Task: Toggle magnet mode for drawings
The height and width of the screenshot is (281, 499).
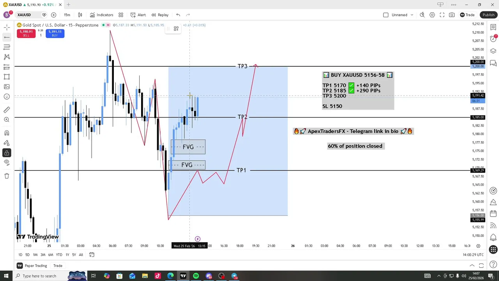Action: click(7, 133)
